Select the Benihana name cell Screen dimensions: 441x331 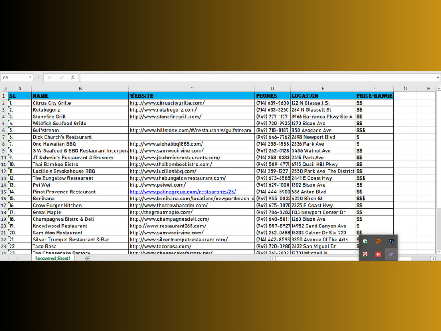coord(80,199)
